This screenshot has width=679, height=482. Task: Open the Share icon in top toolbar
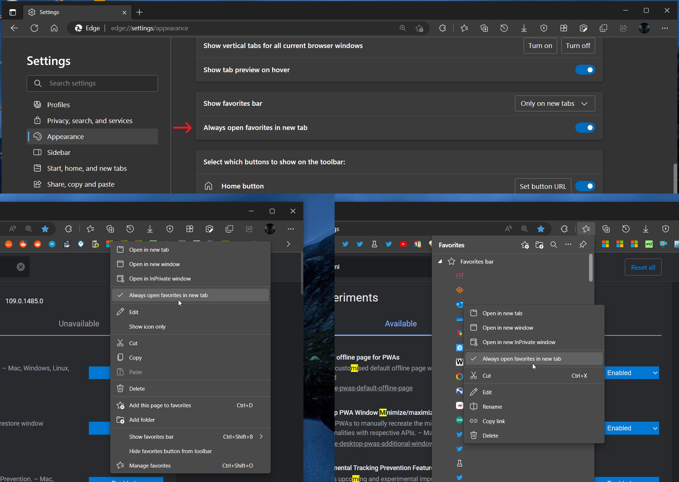tap(624, 28)
